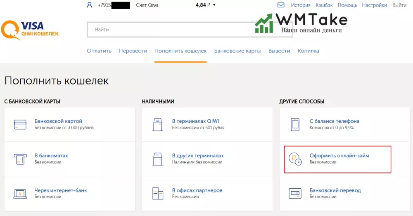Expand the balance dropdown arrow
This screenshot has height=216, width=413.
click(x=214, y=5)
